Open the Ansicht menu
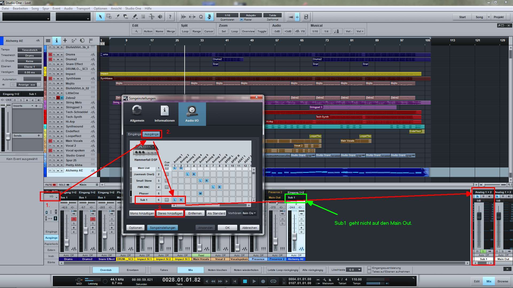This screenshot has width=513, height=288. [x=116, y=9]
